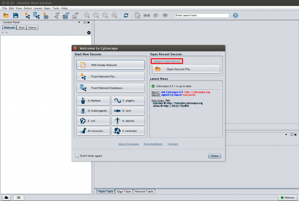Choose the M. musculus organism button

click(93, 131)
